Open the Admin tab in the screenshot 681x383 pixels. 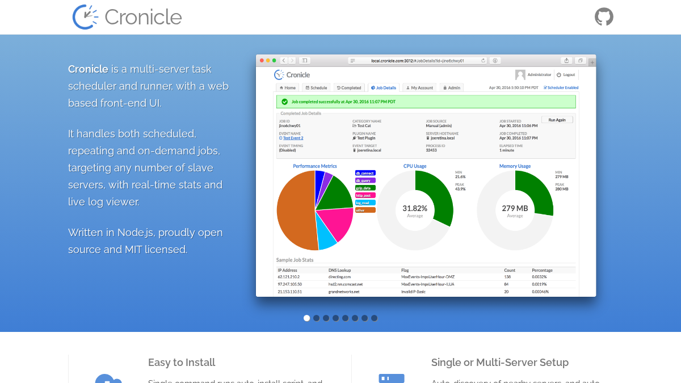[x=452, y=88]
